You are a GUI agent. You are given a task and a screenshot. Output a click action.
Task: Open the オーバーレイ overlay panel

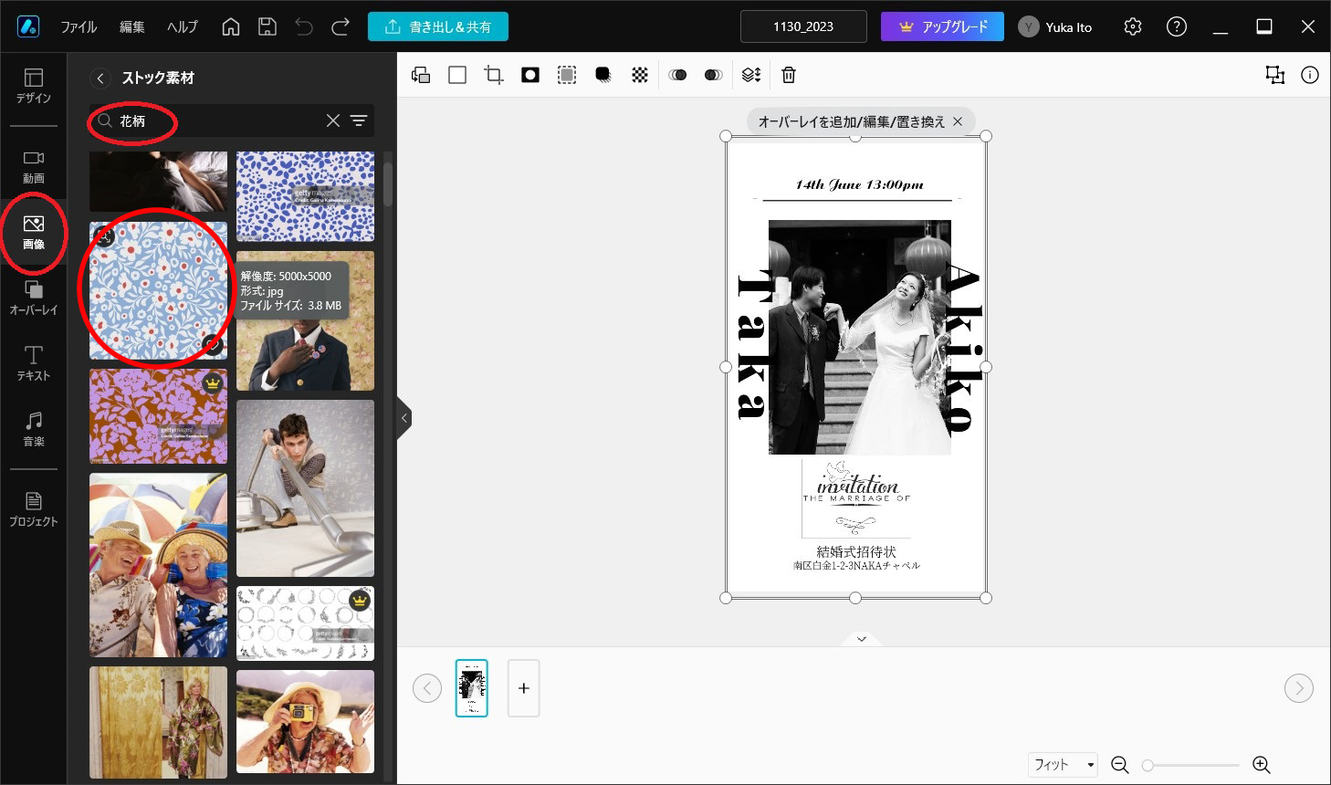[x=34, y=298]
